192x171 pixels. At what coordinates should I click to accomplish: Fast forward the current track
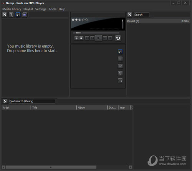tap(110, 38)
